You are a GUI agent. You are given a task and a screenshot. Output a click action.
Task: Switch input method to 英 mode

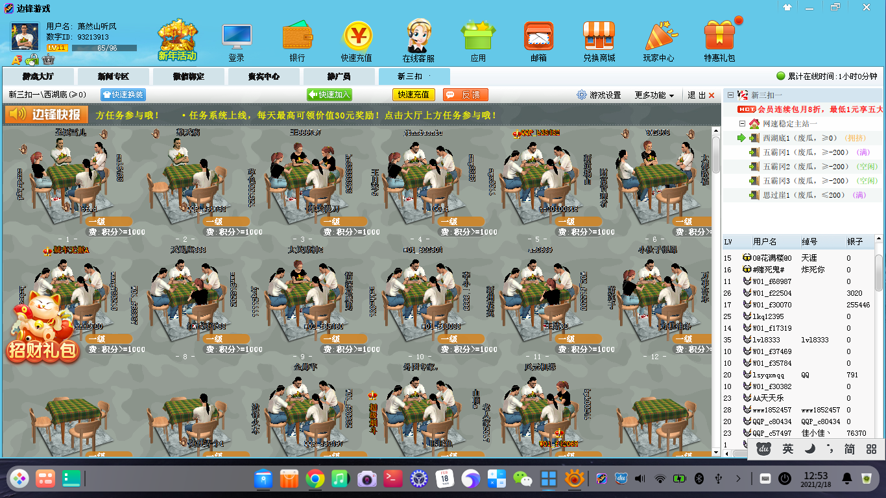787,449
